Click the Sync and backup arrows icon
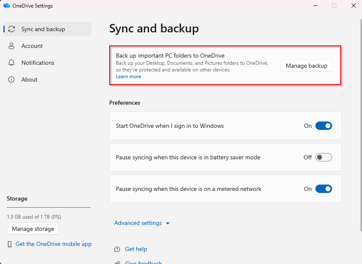Viewport: 362px width, 264px height. tap(12, 29)
